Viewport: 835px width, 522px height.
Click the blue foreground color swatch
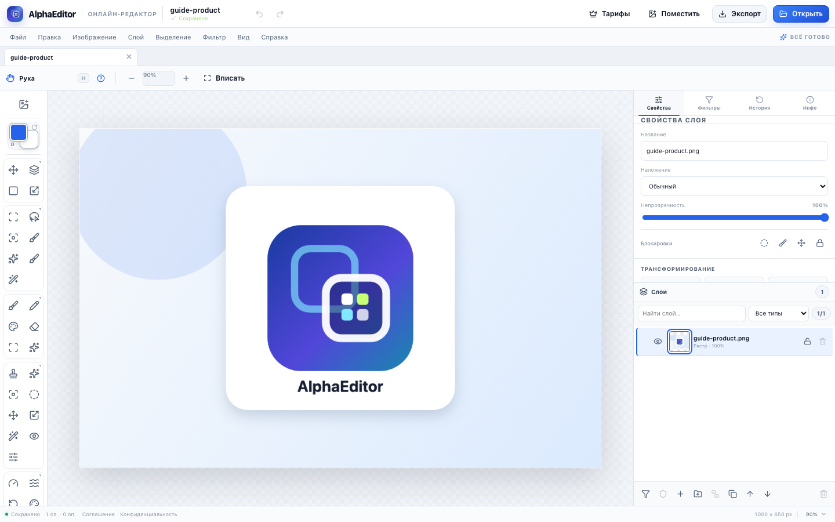(19, 132)
